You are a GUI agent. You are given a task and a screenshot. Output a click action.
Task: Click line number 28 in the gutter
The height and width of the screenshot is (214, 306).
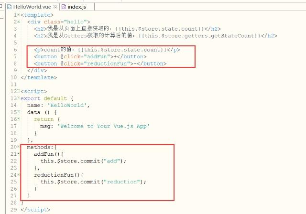(x=13, y=203)
